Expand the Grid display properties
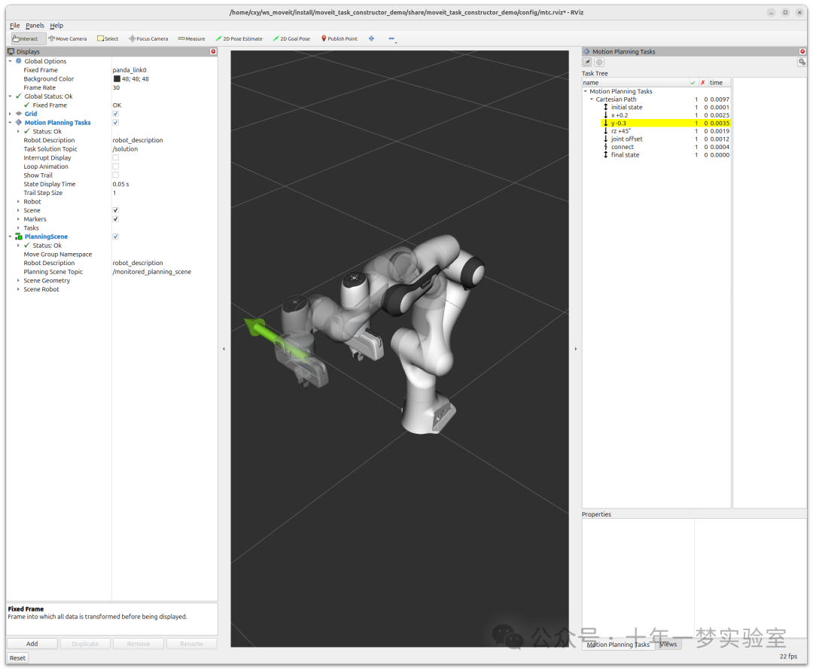This screenshot has width=813, height=671. click(10, 114)
